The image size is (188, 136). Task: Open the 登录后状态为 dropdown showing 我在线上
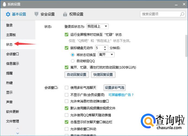click(x=98, y=26)
